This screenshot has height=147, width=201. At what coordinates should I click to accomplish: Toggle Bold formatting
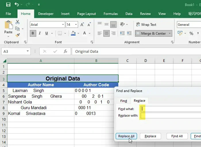(33, 33)
